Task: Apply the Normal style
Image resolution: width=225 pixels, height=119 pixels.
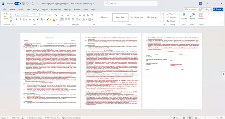Action: point(105,17)
